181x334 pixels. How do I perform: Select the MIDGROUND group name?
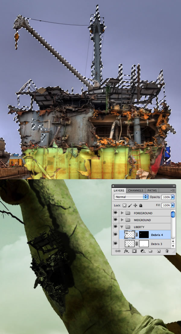pyautogui.click(x=142, y=220)
